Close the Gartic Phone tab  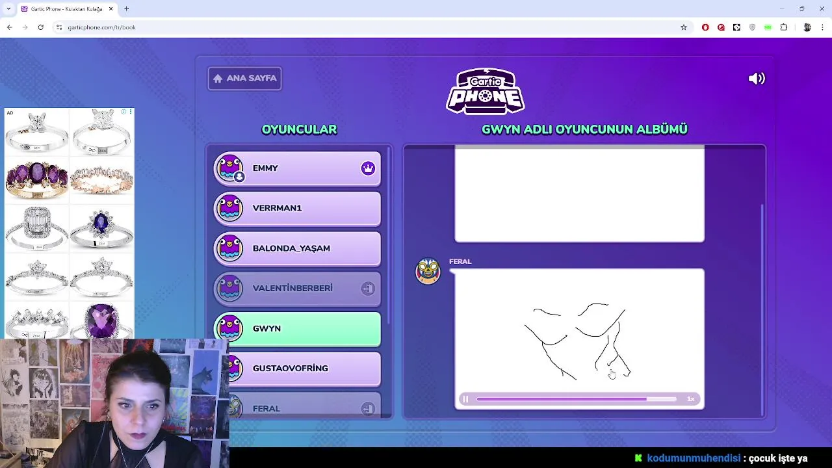tap(111, 9)
